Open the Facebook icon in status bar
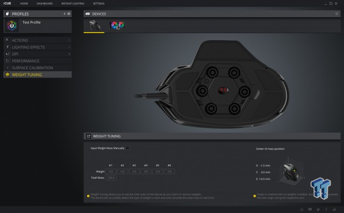Screen dimensions: 344x213 point(326,210)
